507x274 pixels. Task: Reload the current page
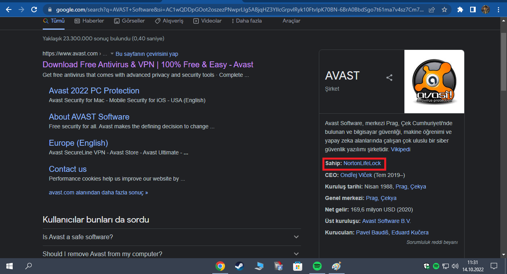click(x=34, y=9)
